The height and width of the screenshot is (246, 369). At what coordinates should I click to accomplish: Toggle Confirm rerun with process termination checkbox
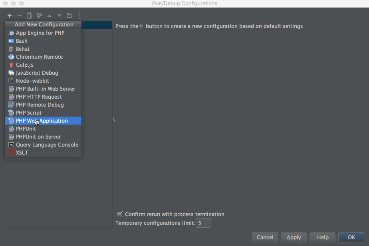point(120,214)
